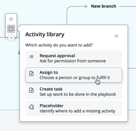Click 'Which activity do you want to add?' text
The height and width of the screenshot is (131, 136).
point(59,45)
